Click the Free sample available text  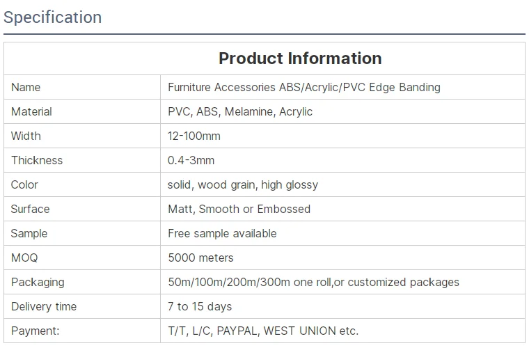[x=222, y=233]
